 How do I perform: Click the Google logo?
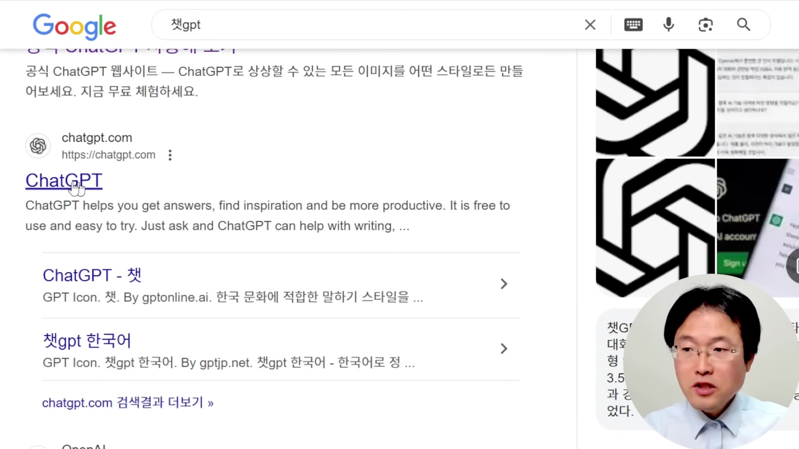pyautogui.click(x=74, y=26)
